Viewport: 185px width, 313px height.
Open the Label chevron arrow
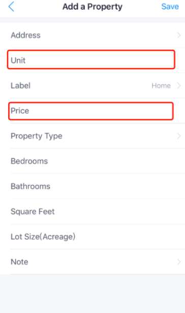[x=179, y=86]
